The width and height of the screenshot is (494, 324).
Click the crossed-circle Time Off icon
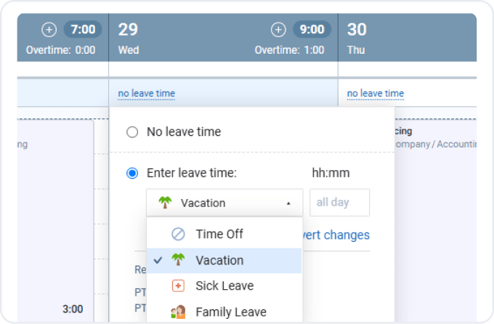coord(178,234)
